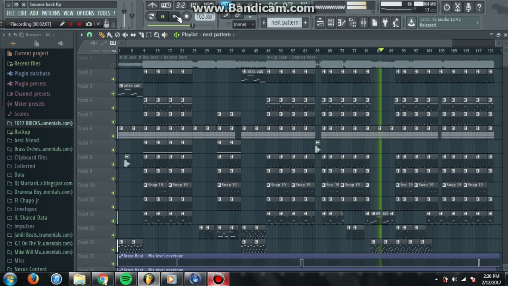This screenshot has height=286, width=508.
Task: Open the project picker icon
Action: click(x=374, y=23)
